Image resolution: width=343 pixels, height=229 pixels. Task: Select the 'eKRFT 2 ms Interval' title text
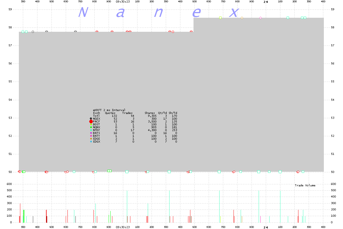[109, 110]
